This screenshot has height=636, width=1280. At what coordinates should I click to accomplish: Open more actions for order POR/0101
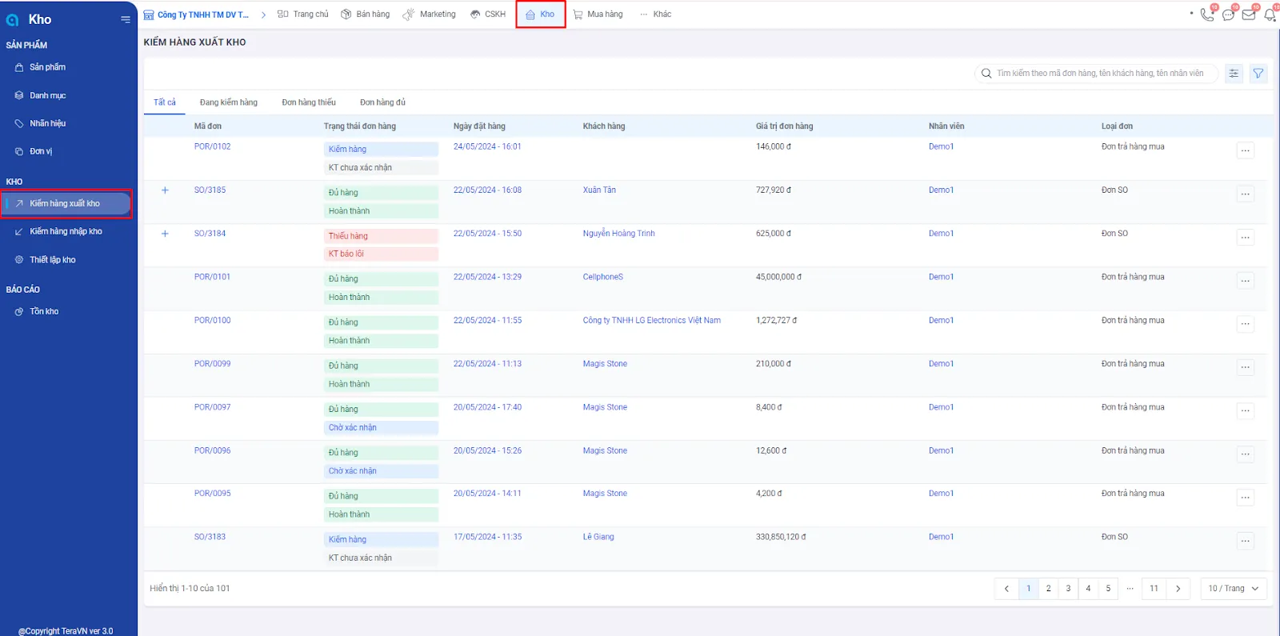[x=1246, y=281]
